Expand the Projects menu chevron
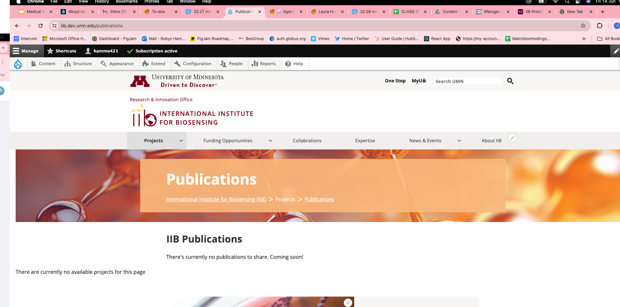This screenshot has width=620, height=307. pyautogui.click(x=181, y=141)
